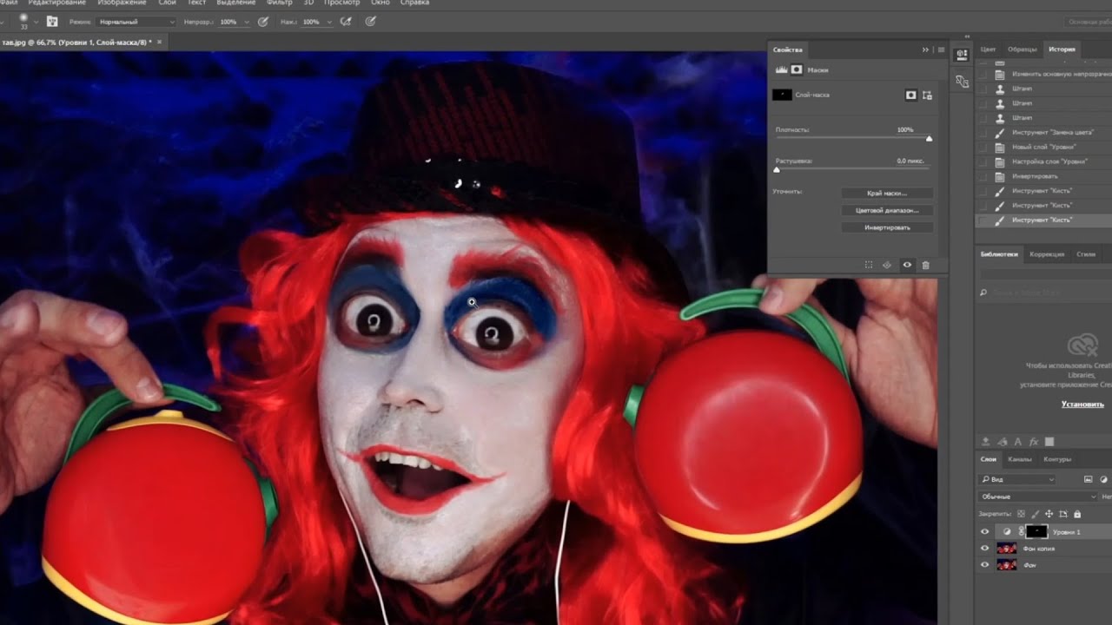This screenshot has width=1112, height=625.
Task: Open the 3D panel dock icon
Action: [x=962, y=55]
